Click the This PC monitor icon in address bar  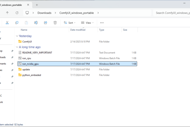pos(27,13)
